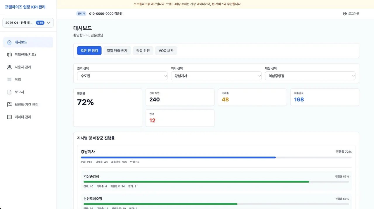Select the 오픈 전 점검 tab
The image size is (374, 209).
pyautogui.click(x=89, y=50)
